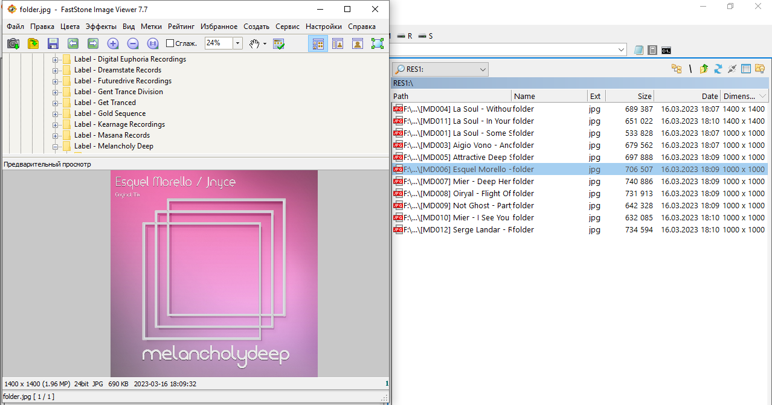Screen dimensions: 772x405
Task: Click the detailed list view icon
Action: 746,69
